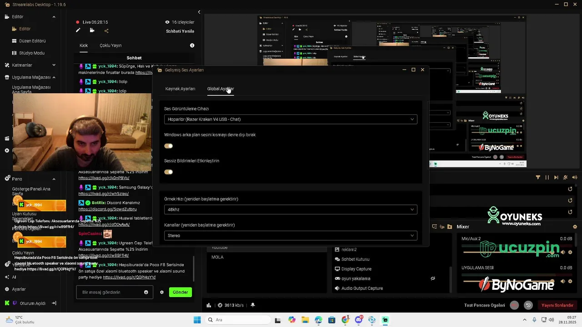Skip to the next alert in recent events

pos(556,178)
